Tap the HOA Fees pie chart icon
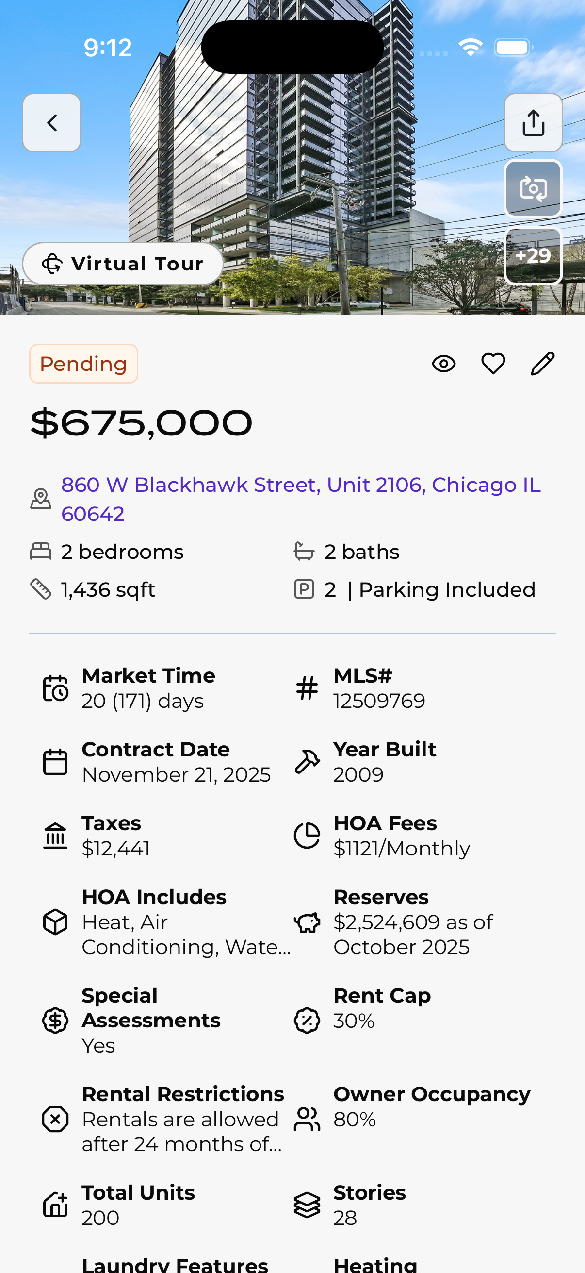Image resolution: width=585 pixels, height=1273 pixels. pos(307,836)
